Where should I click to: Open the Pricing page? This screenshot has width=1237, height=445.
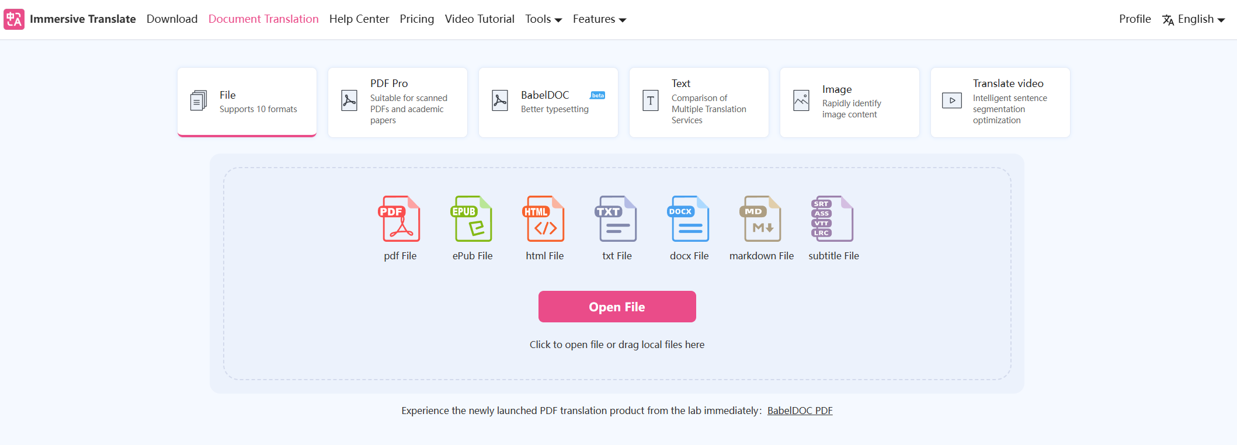[x=416, y=19]
